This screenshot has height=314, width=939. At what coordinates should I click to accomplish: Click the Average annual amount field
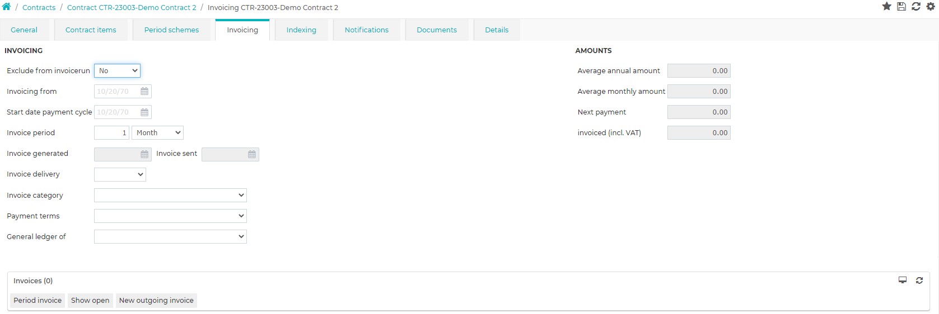point(699,70)
